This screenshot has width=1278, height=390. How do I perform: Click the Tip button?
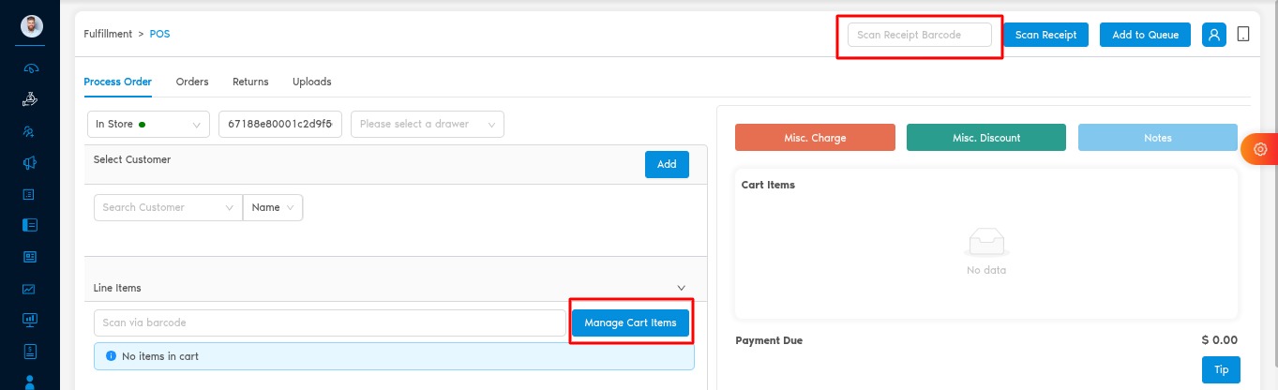pyautogui.click(x=1221, y=369)
